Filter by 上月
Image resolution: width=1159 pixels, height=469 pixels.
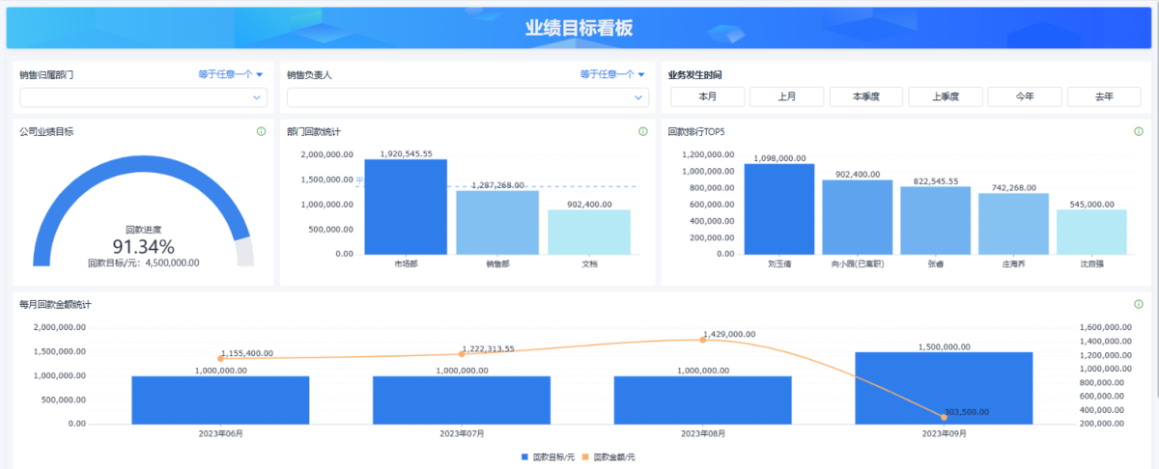[787, 97]
